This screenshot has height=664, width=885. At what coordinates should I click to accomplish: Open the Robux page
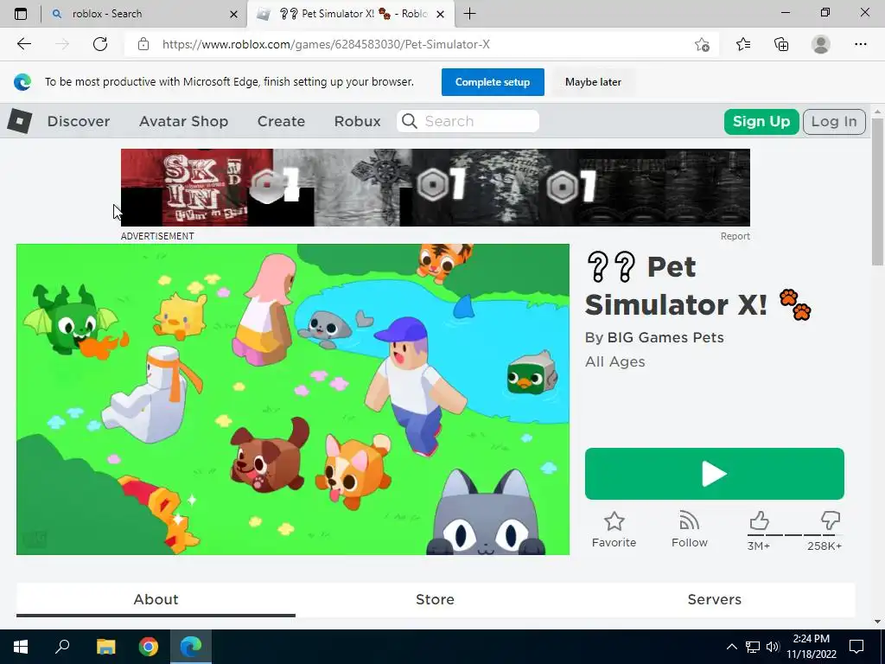point(357,121)
